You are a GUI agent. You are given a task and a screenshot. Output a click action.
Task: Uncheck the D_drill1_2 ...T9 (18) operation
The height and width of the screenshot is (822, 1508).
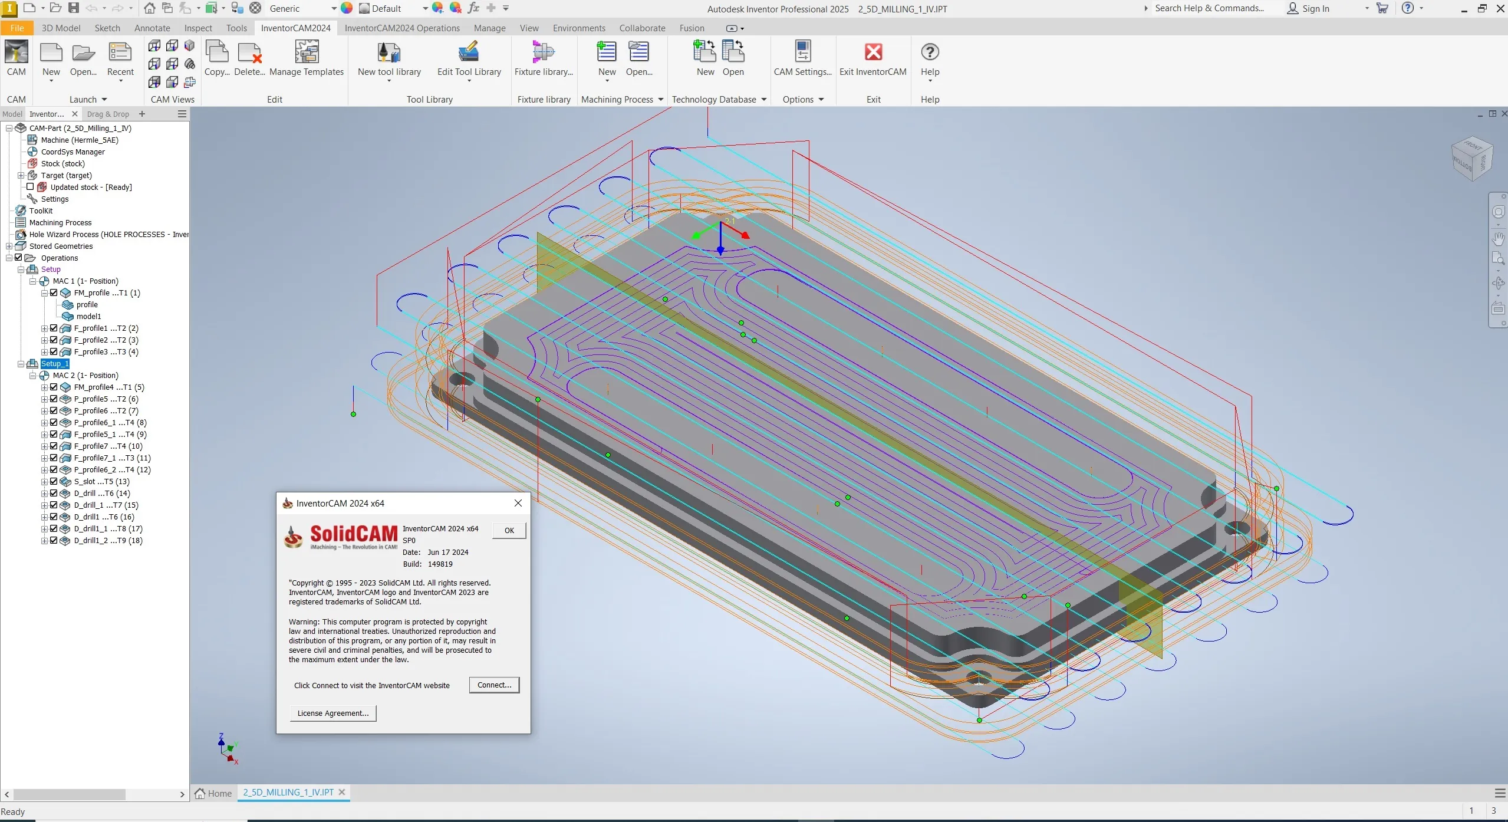[54, 540]
